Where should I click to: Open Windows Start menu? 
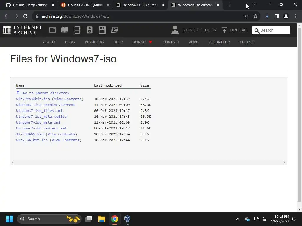click(x=9, y=219)
